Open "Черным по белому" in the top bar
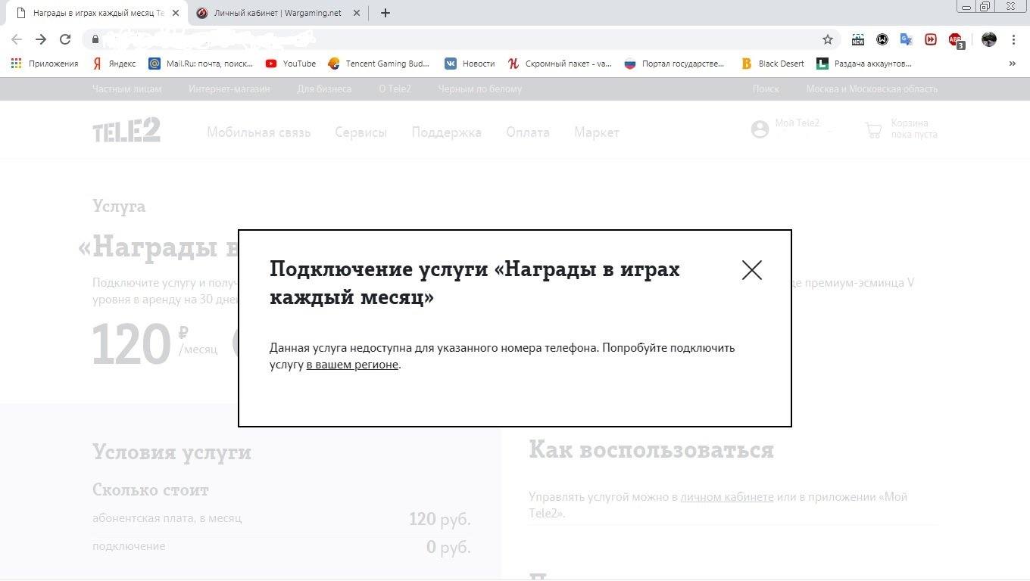Screen dimensions: 1030x581 [x=480, y=89]
